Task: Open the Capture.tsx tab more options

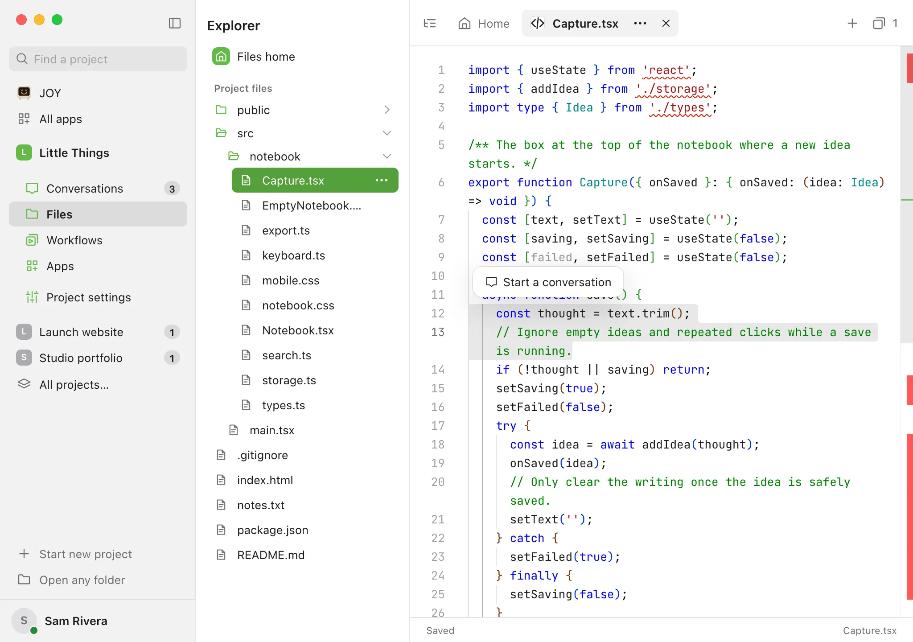Action: point(640,23)
